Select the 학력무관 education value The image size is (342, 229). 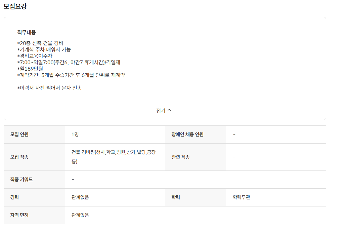241,197
